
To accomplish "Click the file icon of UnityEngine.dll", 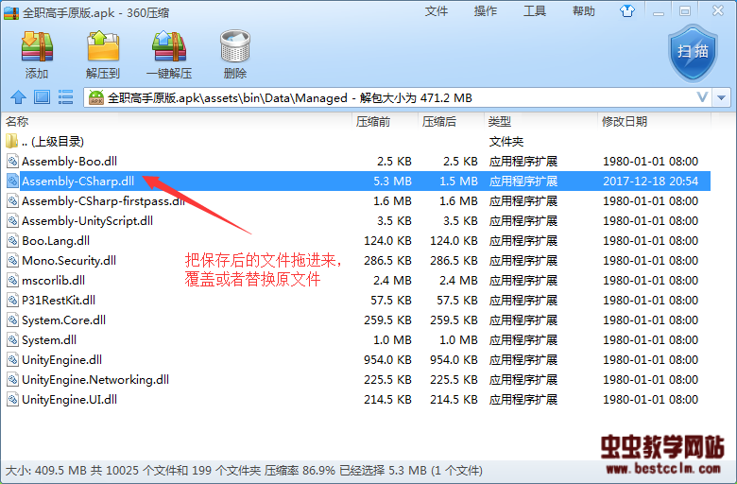I will (12, 360).
